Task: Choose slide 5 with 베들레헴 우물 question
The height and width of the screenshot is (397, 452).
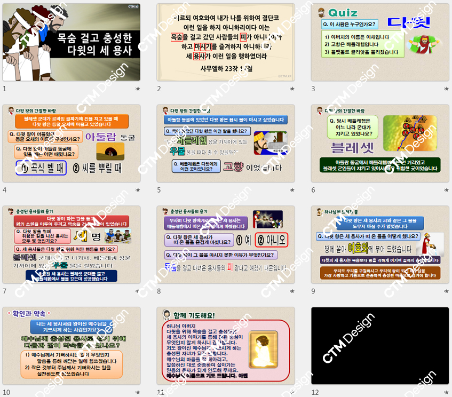Action: point(226,143)
